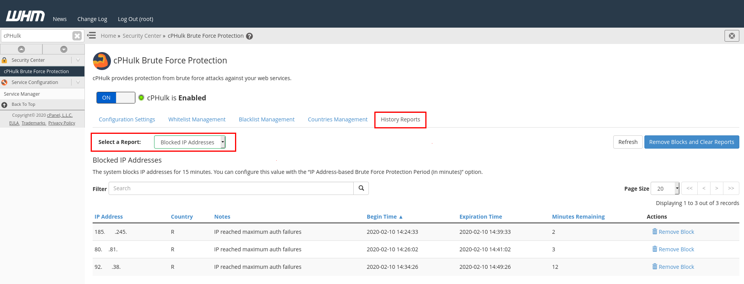744x284 pixels.
Task: Clear the cPHulk search box text
Action: point(77,36)
